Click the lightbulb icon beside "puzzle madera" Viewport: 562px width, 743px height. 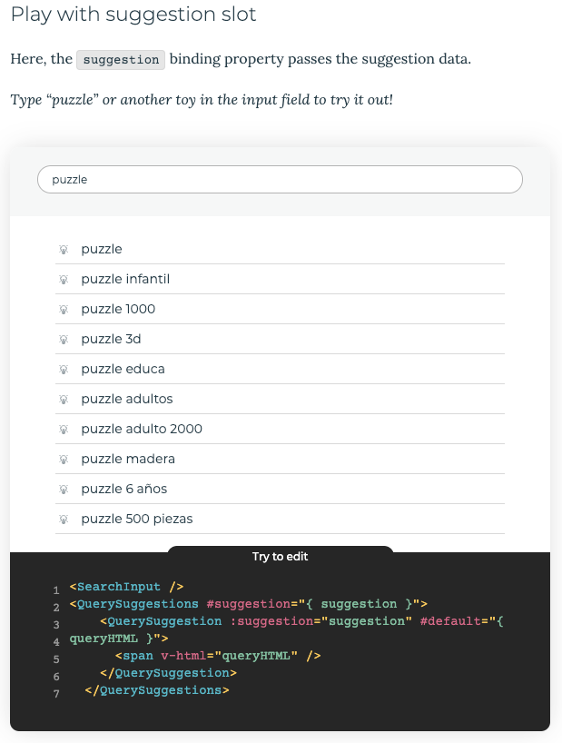tap(64, 460)
